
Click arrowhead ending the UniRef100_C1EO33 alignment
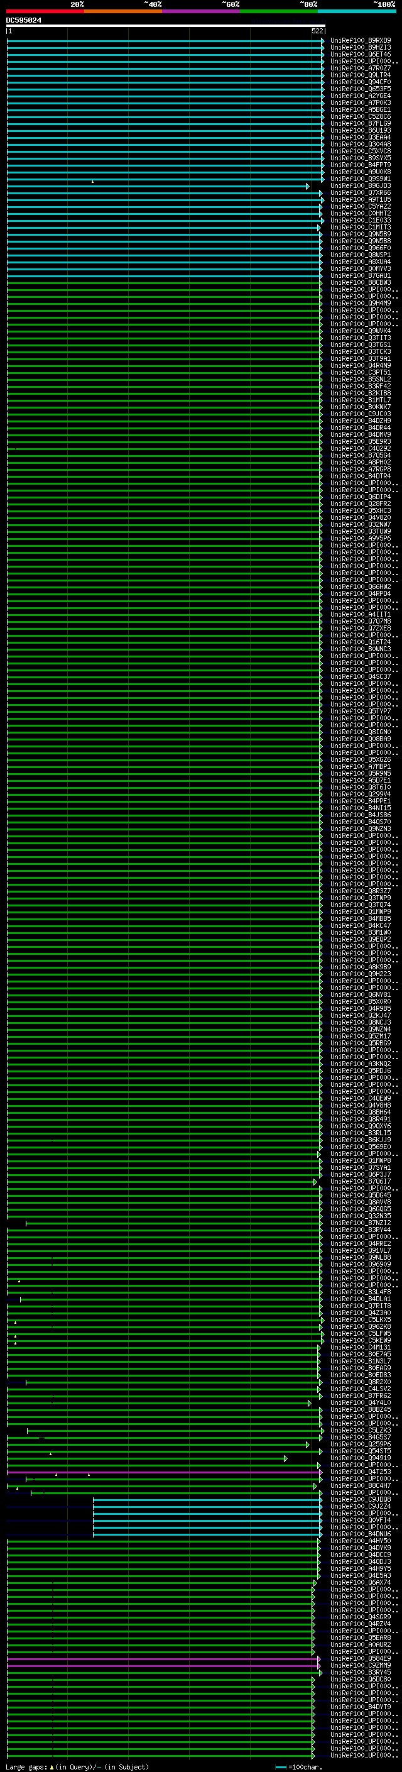coord(322,221)
